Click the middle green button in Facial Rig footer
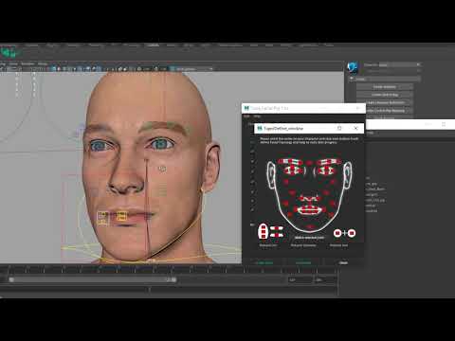This screenshot has height=341, width=455. click(x=303, y=262)
